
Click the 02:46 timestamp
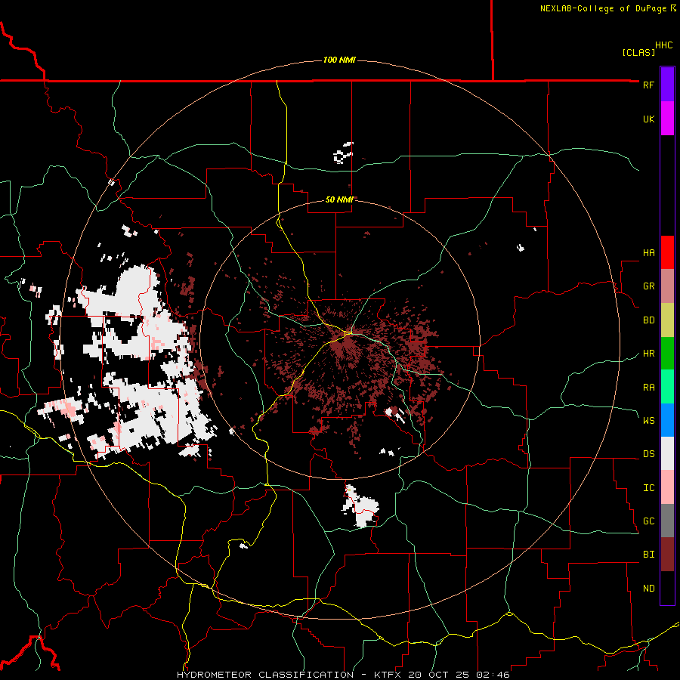click(493, 675)
